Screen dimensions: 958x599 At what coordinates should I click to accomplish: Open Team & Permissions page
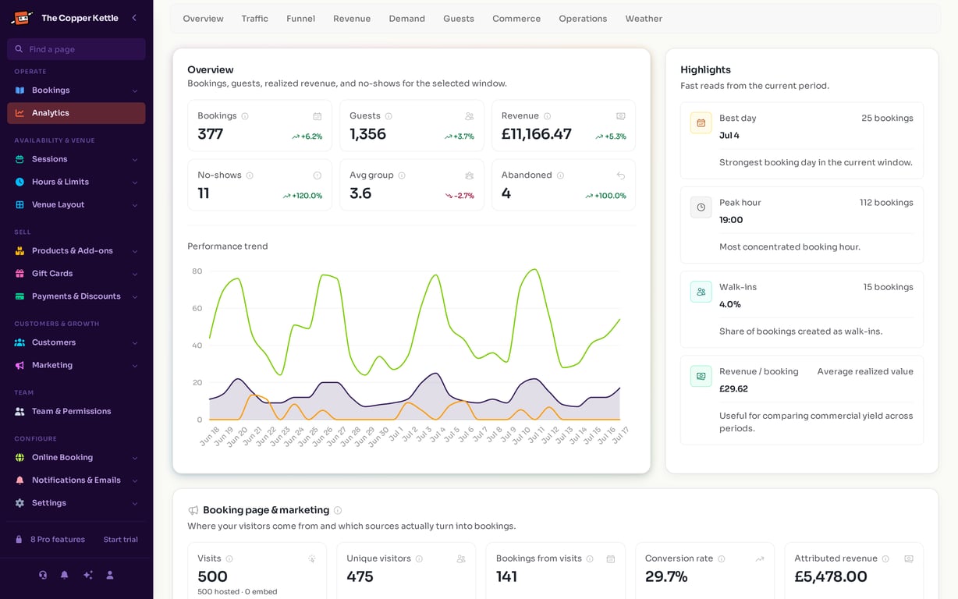[76, 411]
